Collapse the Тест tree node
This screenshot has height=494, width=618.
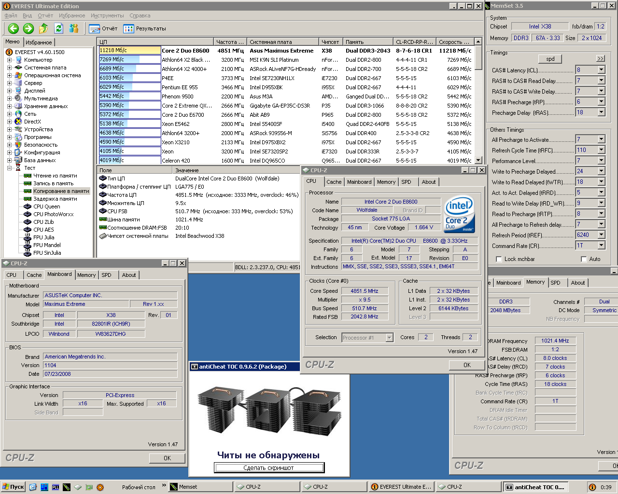pyautogui.click(x=9, y=168)
